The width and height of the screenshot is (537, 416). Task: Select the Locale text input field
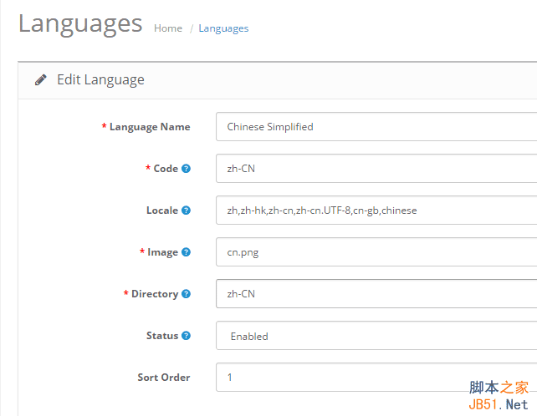[376, 211]
